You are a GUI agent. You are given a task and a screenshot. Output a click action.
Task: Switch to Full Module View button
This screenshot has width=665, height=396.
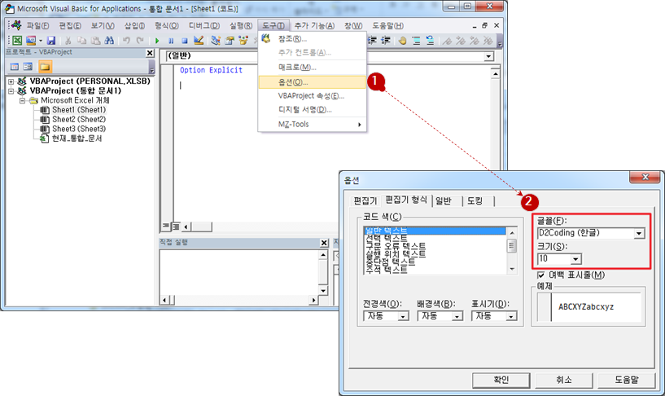[x=176, y=227]
